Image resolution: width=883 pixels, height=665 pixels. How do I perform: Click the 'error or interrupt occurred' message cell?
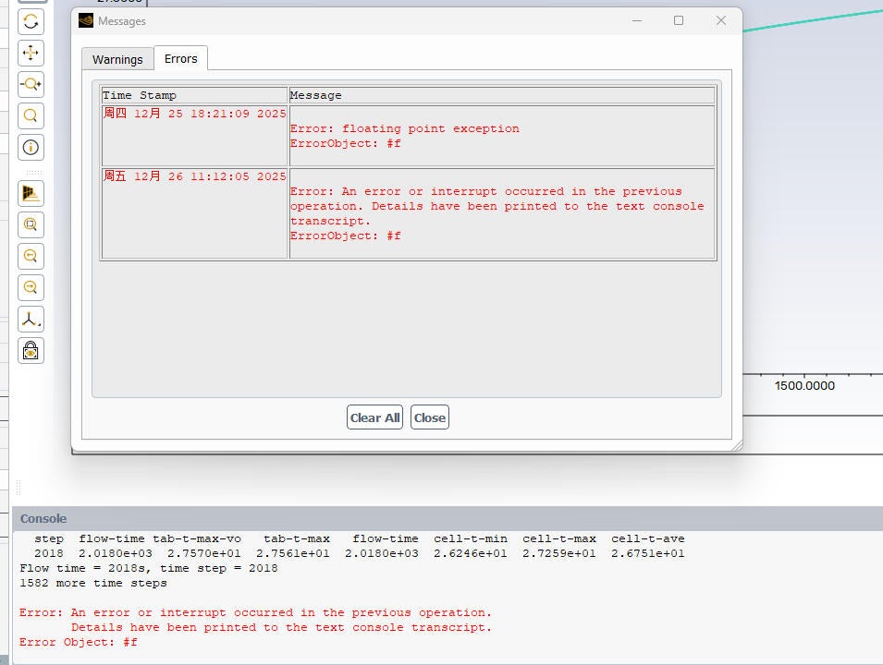click(x=502, y=213)
